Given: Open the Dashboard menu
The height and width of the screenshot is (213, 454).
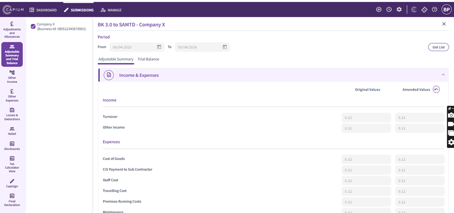Looking at the screenshot, I should [x=43, y=10].
